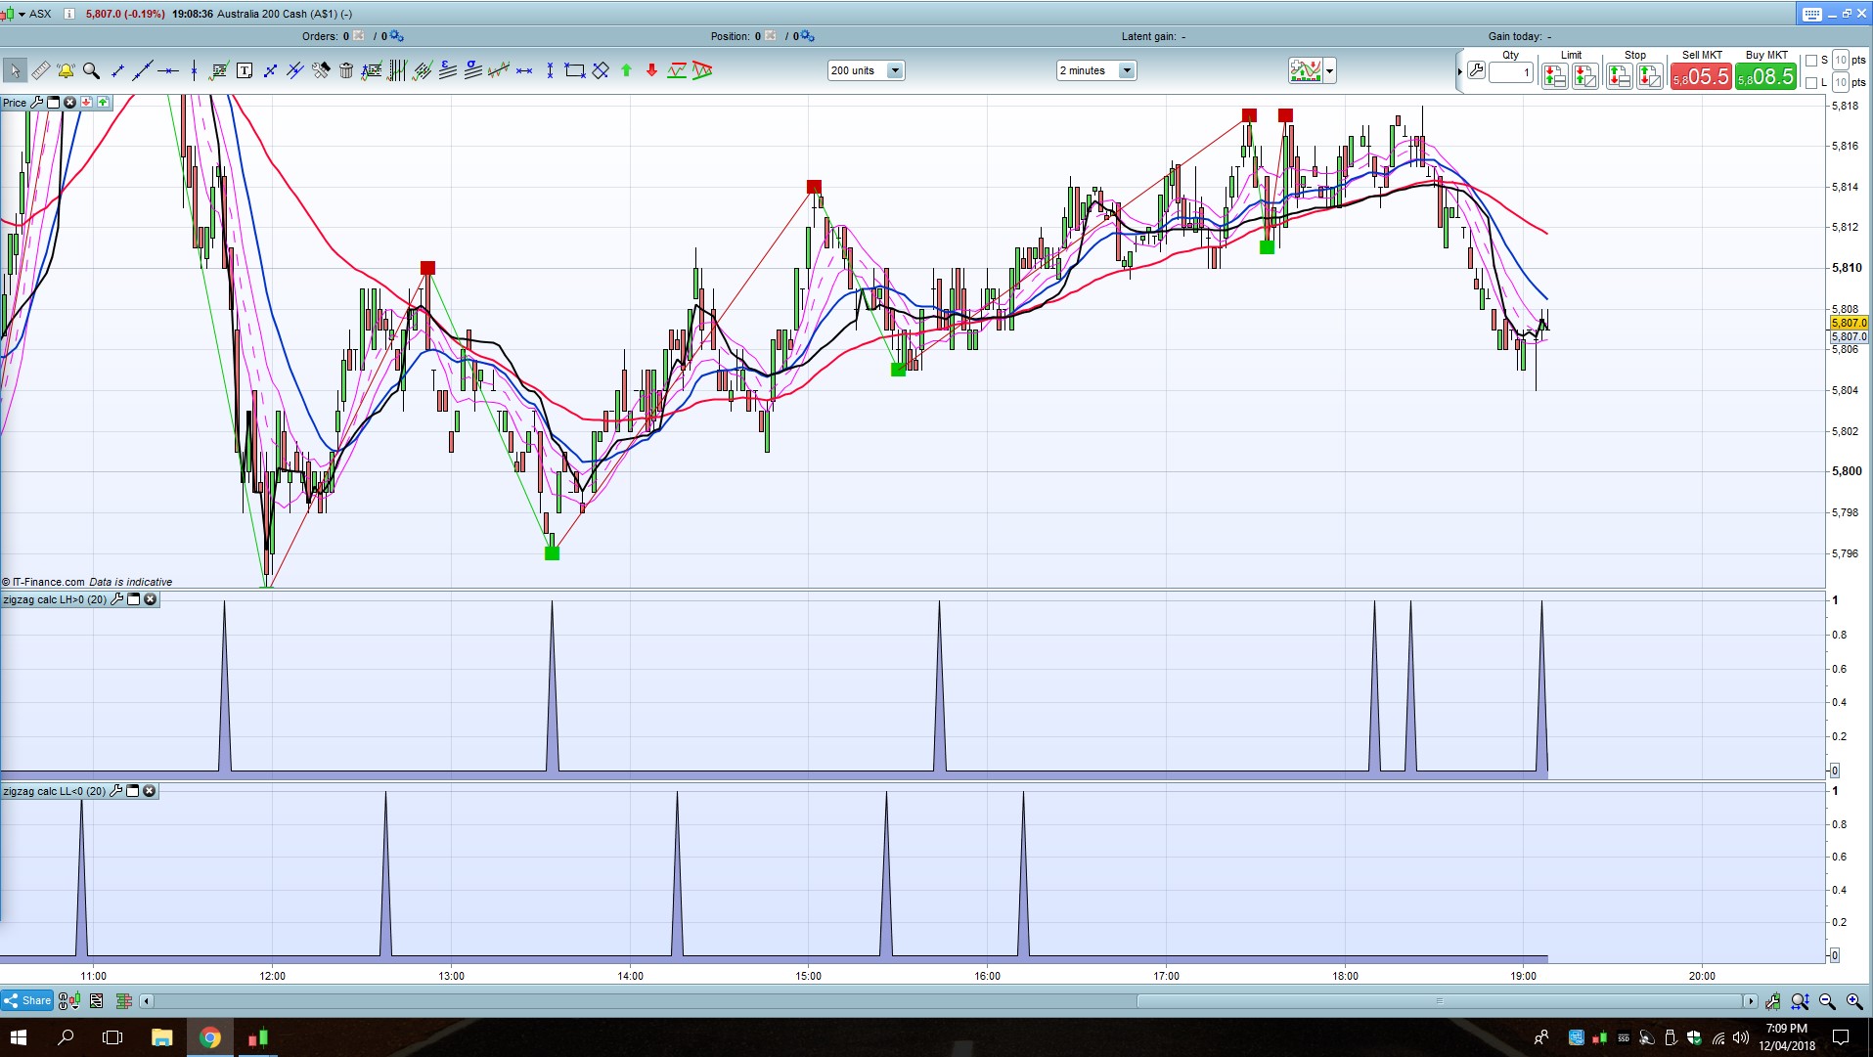The image size is (1873, 1057).
Task: Close the zigzag calc LL<0 panel
Action: [x=149, y=791]
